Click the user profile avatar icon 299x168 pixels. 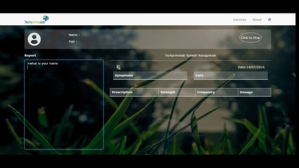(34, 39)
